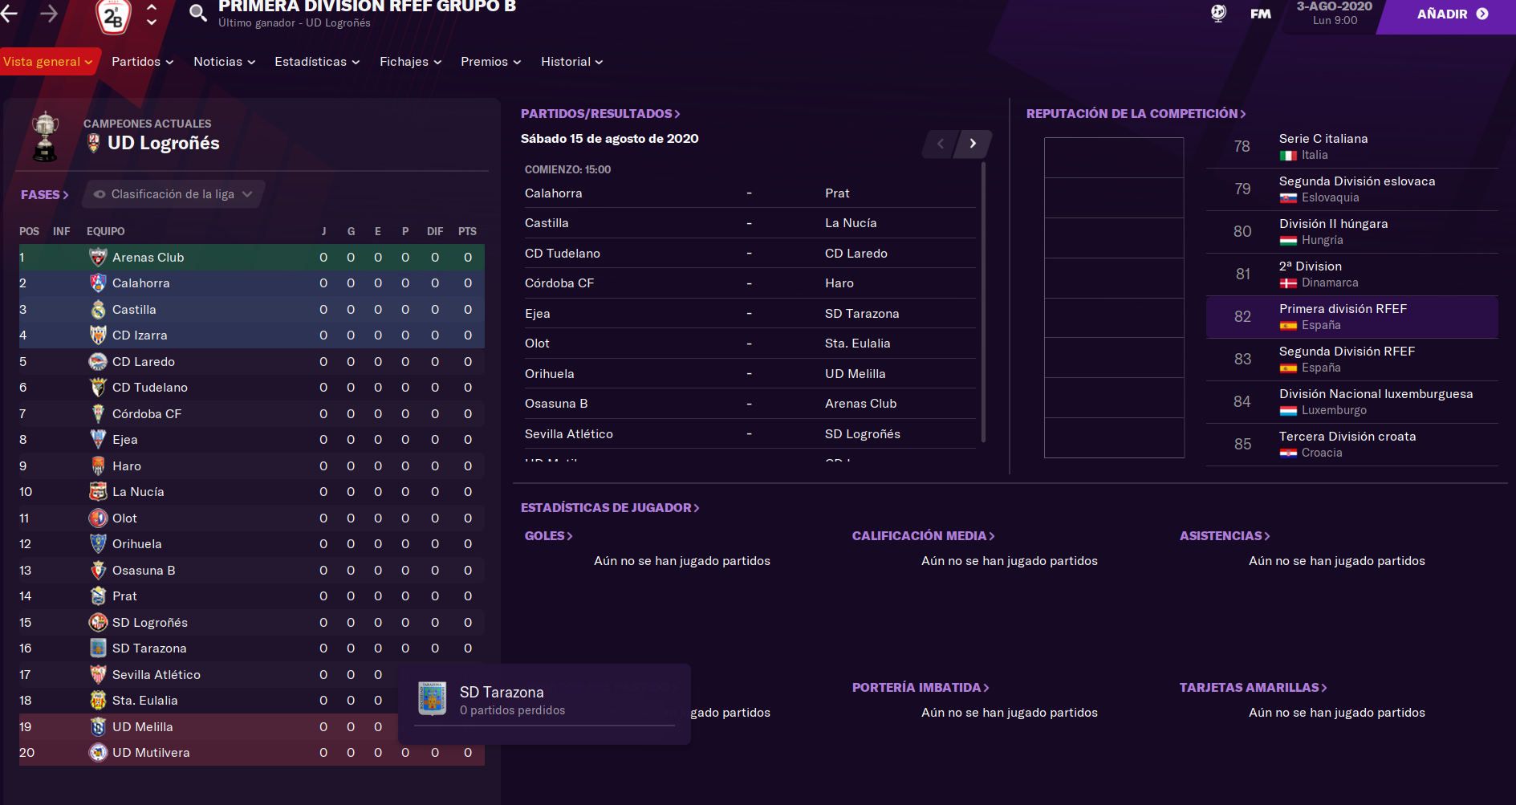This screenshot has height=805, width=1516.
Task: Open PORTERÍA IMBATIDA stats link
Action: click(921, 688)
